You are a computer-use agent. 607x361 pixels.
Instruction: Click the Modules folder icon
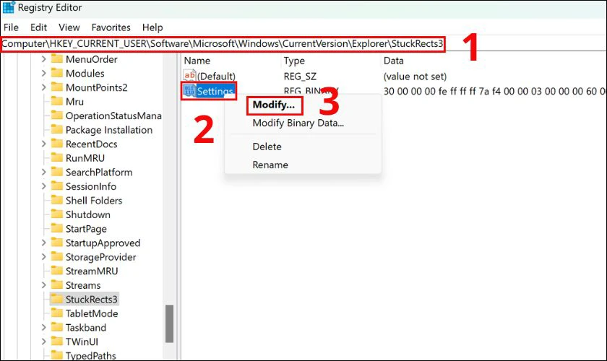pos(57,73)
